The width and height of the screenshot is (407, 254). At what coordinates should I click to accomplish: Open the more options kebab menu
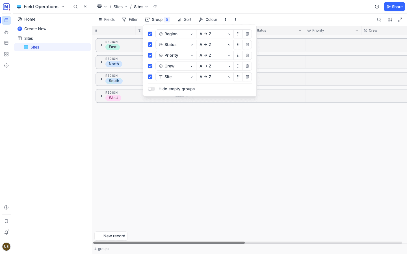pyautogui.click(x=235, y=19)
